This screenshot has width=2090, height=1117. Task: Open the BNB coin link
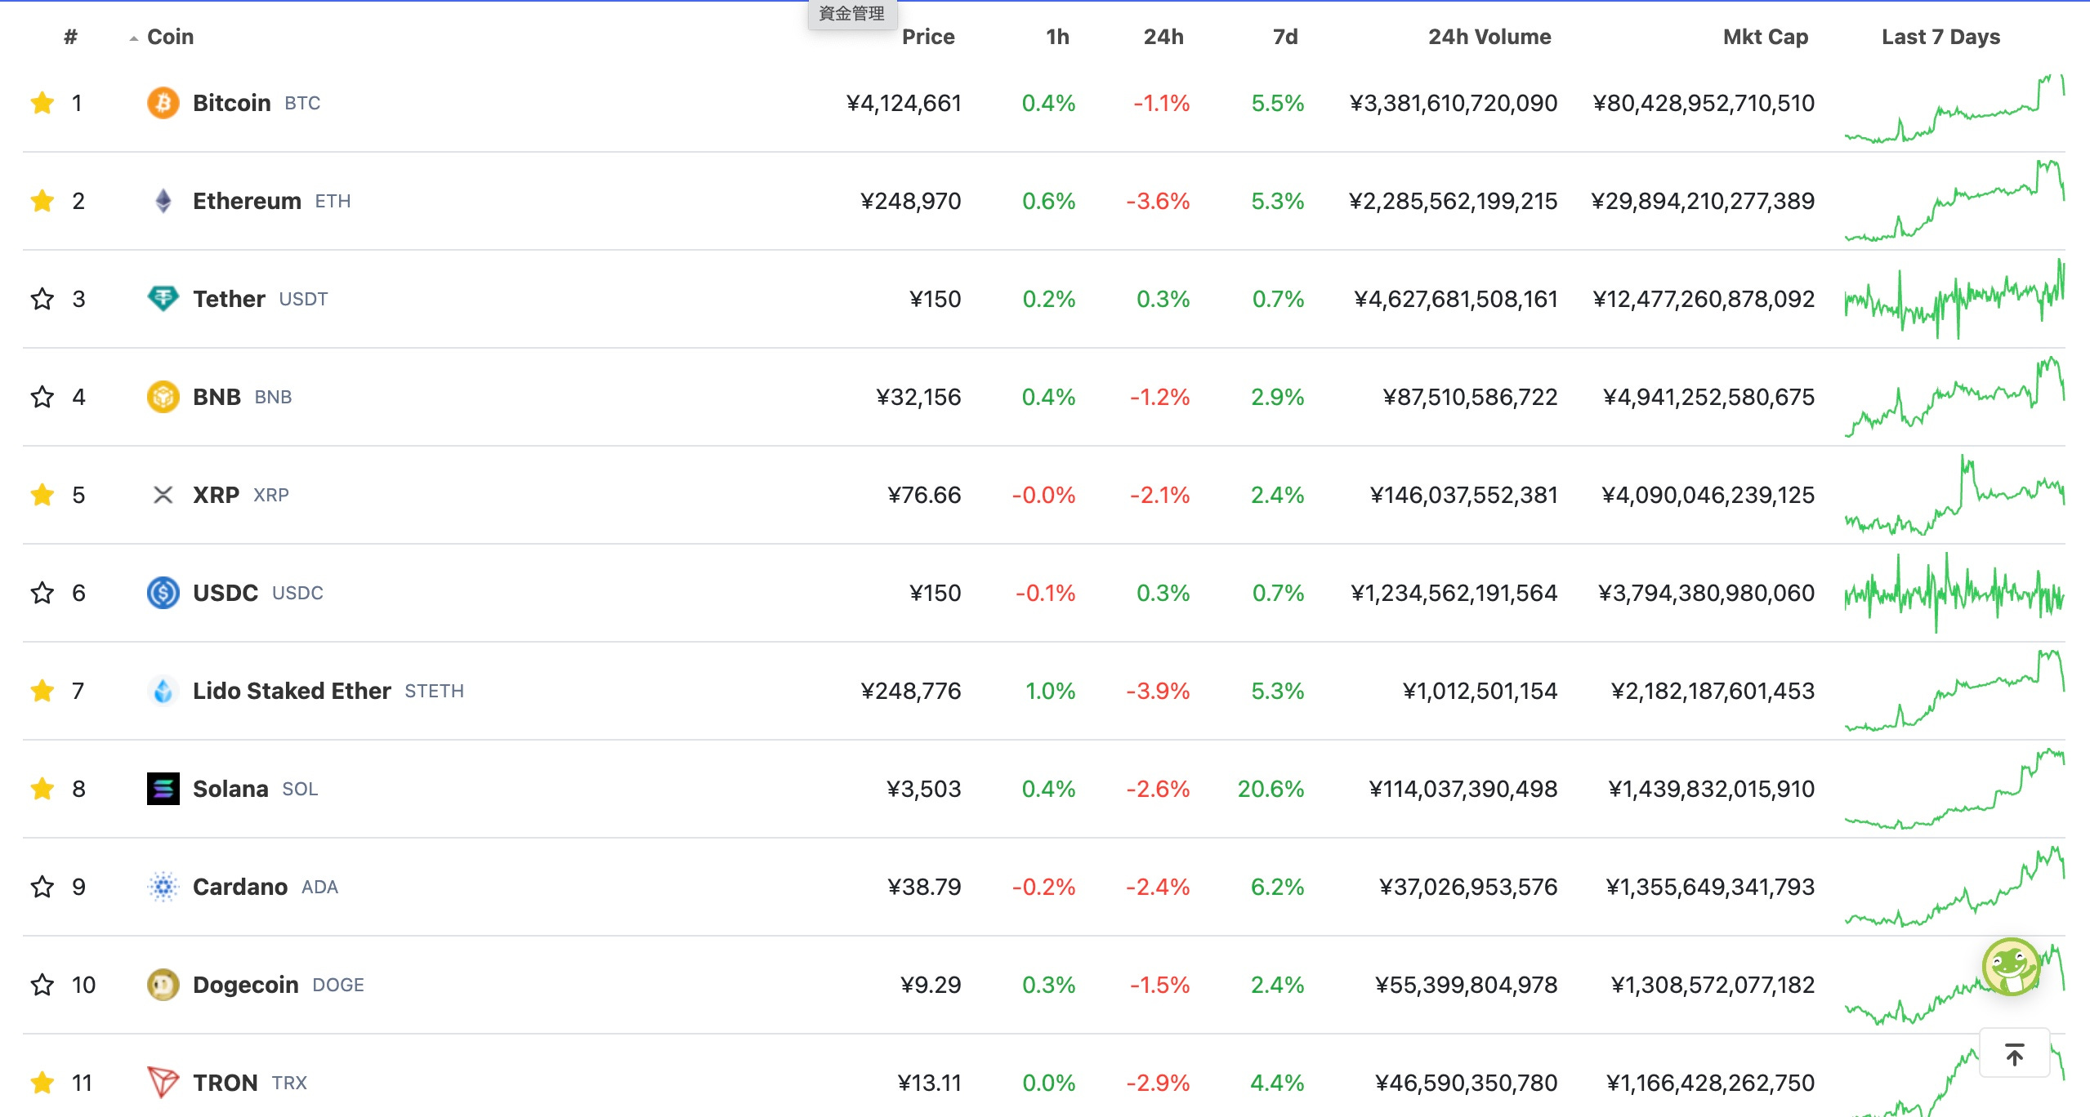pos(242,397)
